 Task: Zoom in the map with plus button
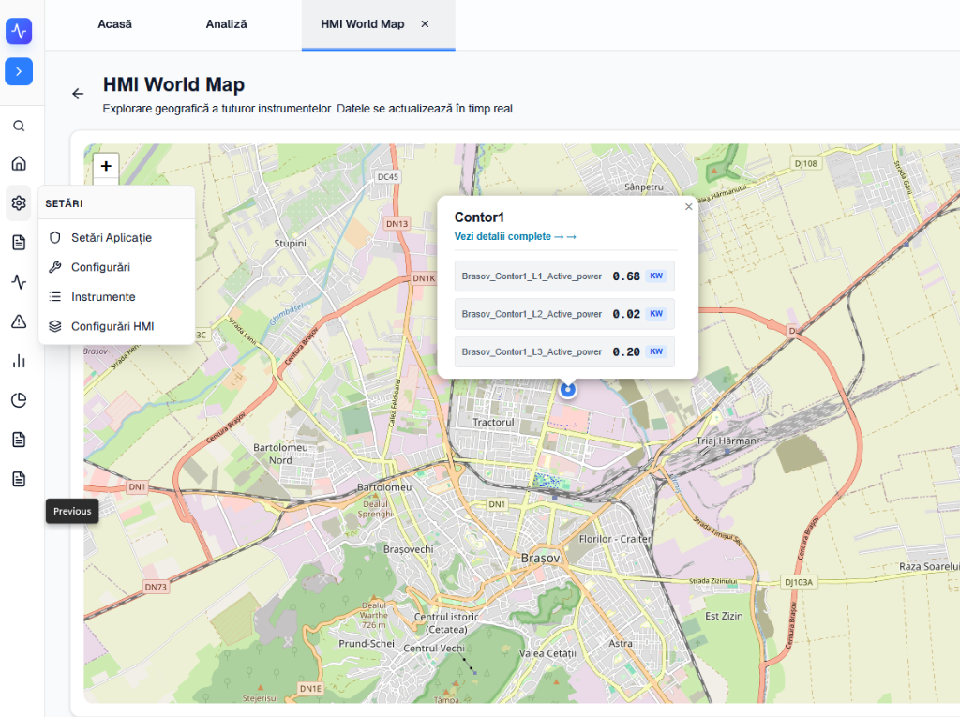106,165
